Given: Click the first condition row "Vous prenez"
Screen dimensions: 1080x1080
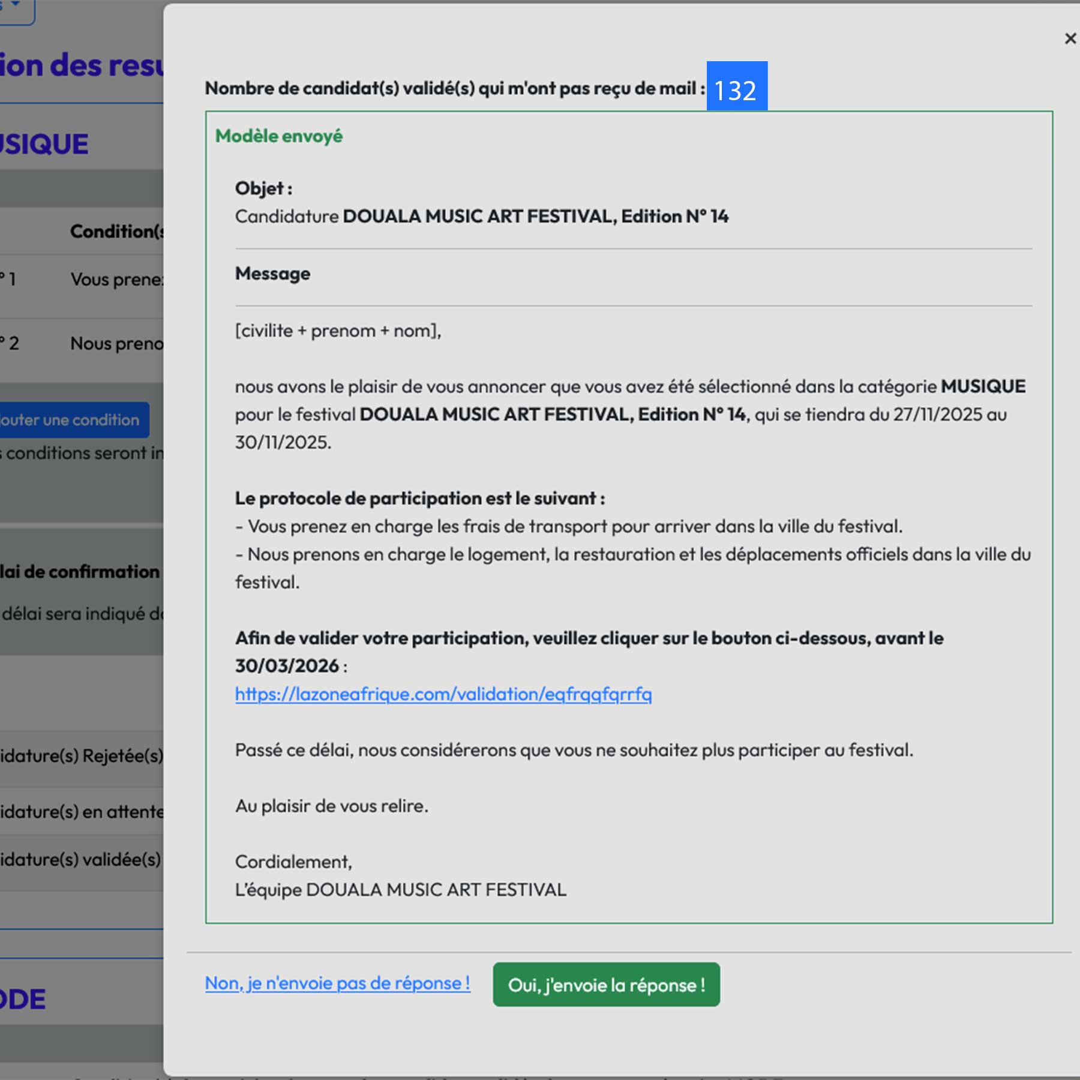Looking at the screenshot, I should pos(116,280).
